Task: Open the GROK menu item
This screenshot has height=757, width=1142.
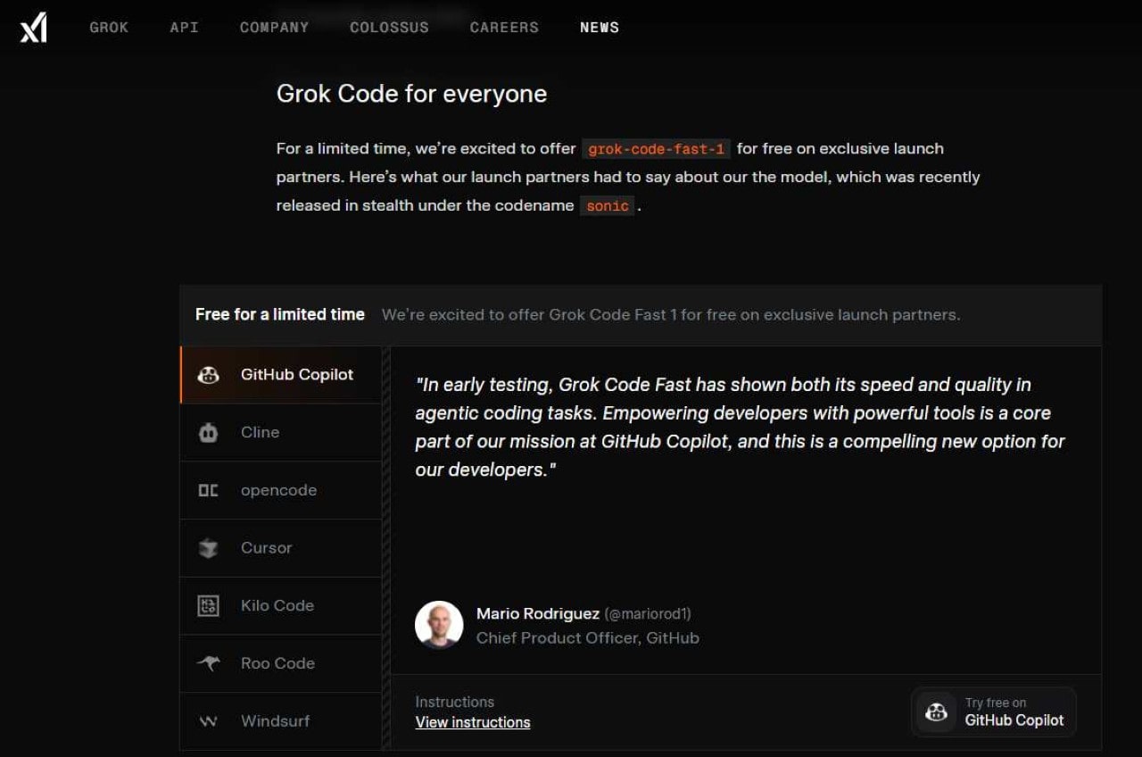Action: click(109, 28)
